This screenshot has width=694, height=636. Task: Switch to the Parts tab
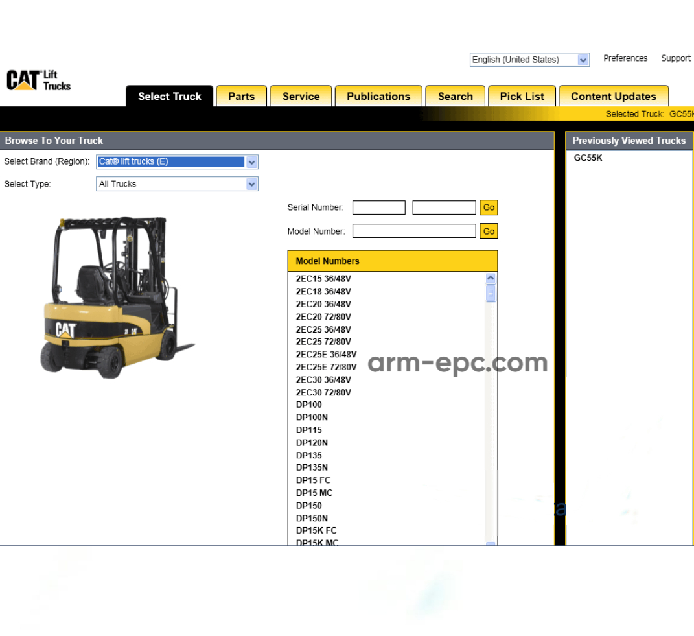click(241, 96)
